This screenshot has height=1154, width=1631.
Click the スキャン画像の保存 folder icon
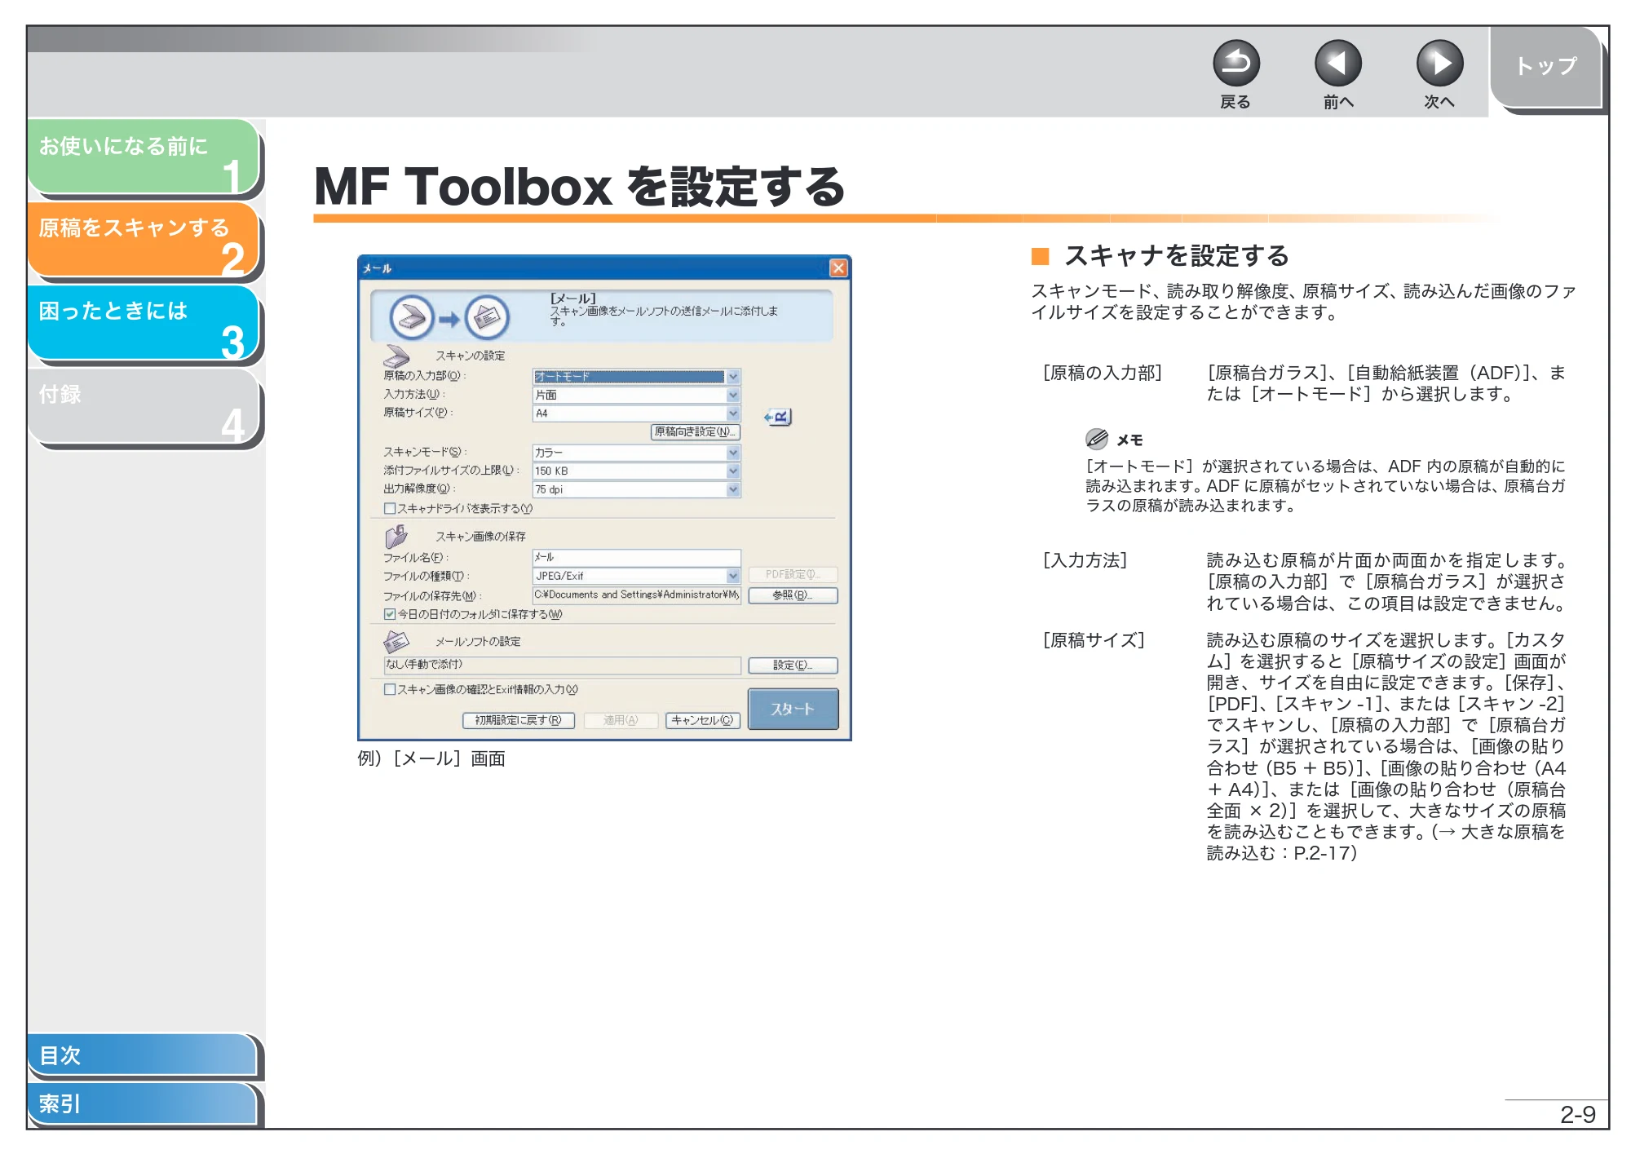coord(396,536)
